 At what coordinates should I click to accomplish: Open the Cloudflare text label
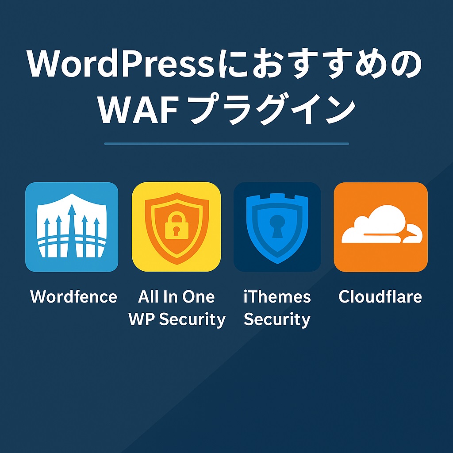380,297
